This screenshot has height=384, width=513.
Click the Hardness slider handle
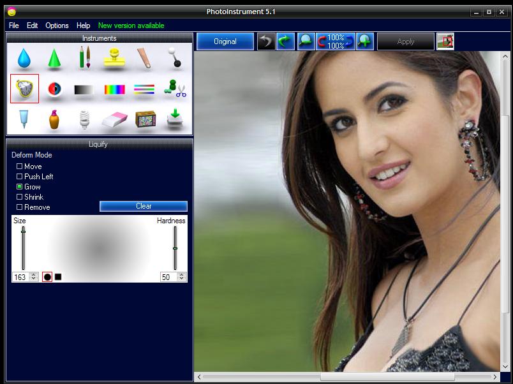[x=175, y=249]
